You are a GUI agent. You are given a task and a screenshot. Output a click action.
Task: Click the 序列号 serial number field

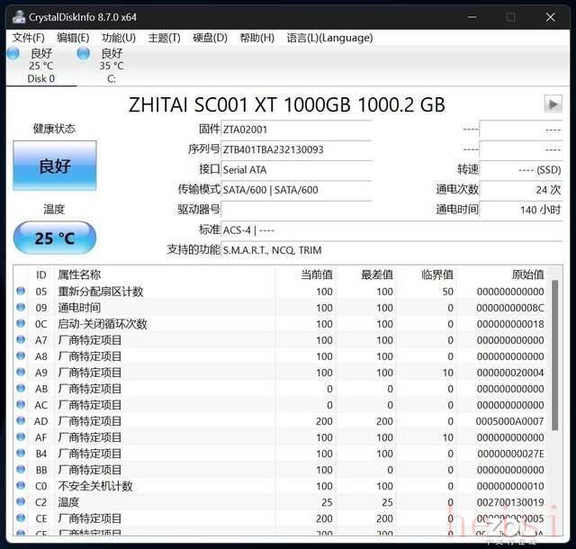(295, 149)
